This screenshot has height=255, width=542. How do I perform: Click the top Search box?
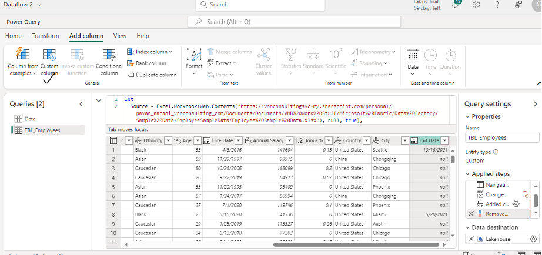coord(260,5)
